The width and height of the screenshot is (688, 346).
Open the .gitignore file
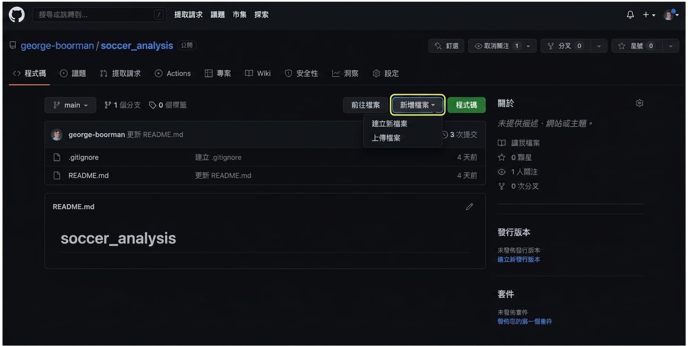tap(84, 157)
